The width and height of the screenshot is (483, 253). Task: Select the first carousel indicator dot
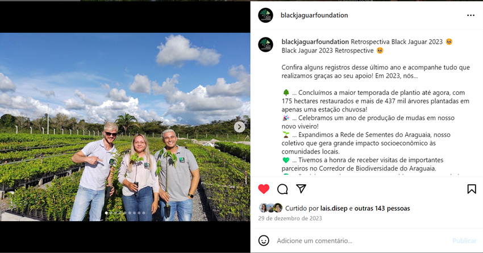pos(106,213)
